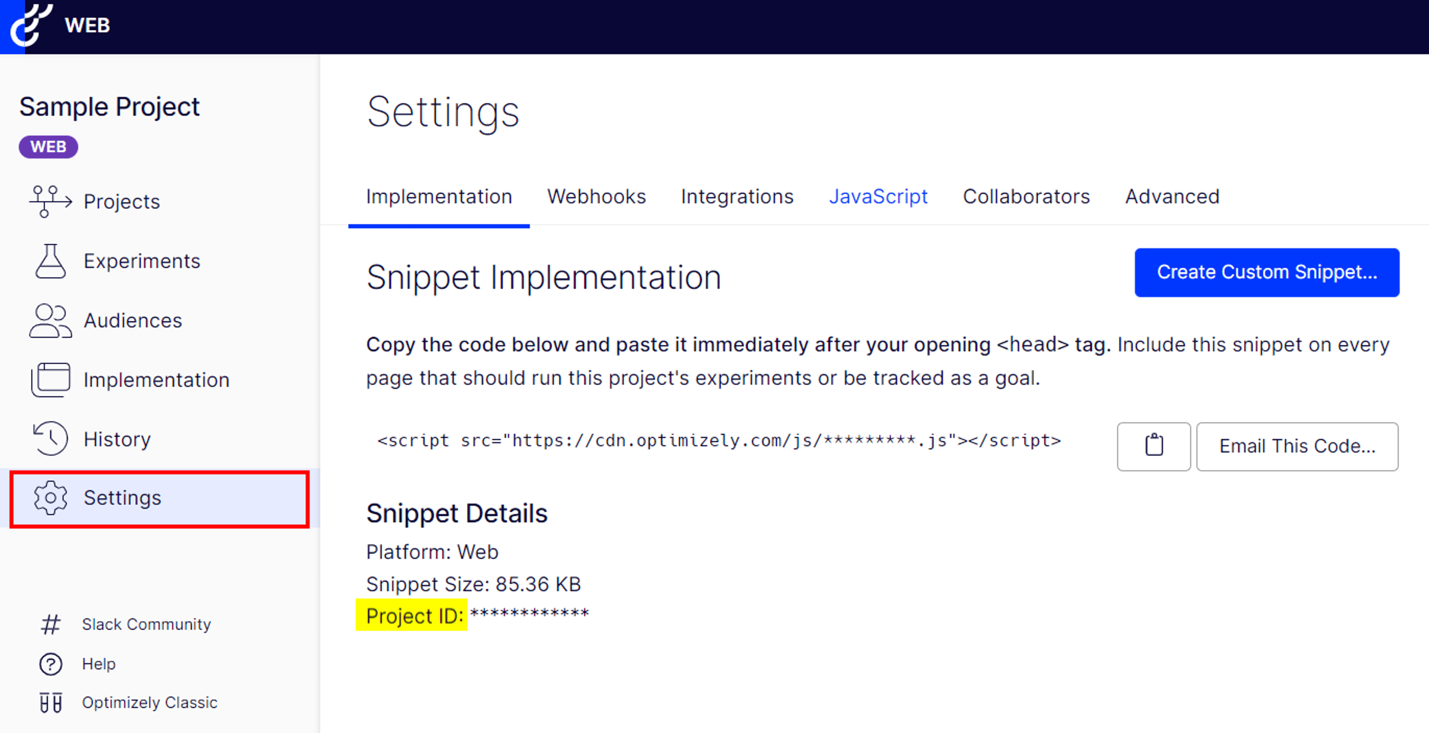Open History in sidebar
This screenshot has width=1429, height=733.
click(x=117, y=439)
